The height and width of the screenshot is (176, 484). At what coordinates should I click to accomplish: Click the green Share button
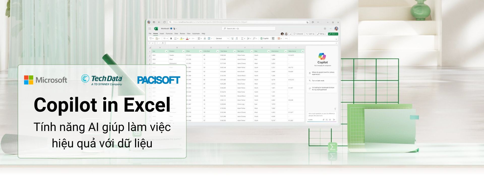click(333, 34)
